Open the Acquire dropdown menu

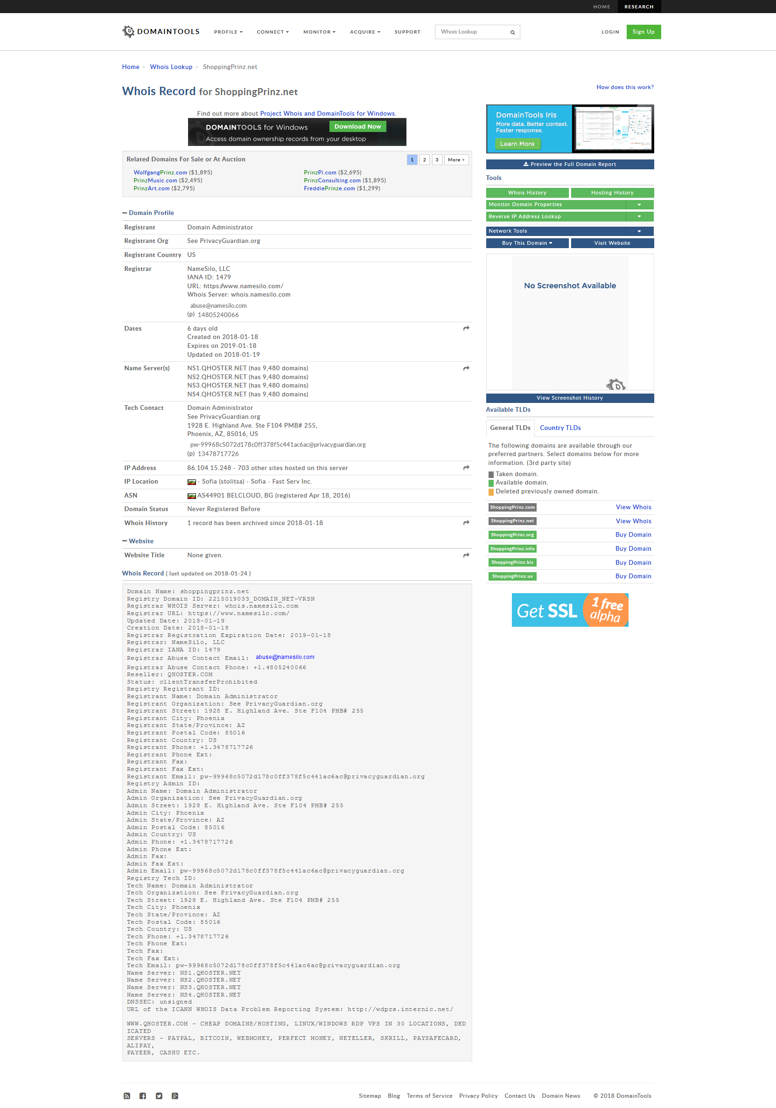click(x=365, y=32)
